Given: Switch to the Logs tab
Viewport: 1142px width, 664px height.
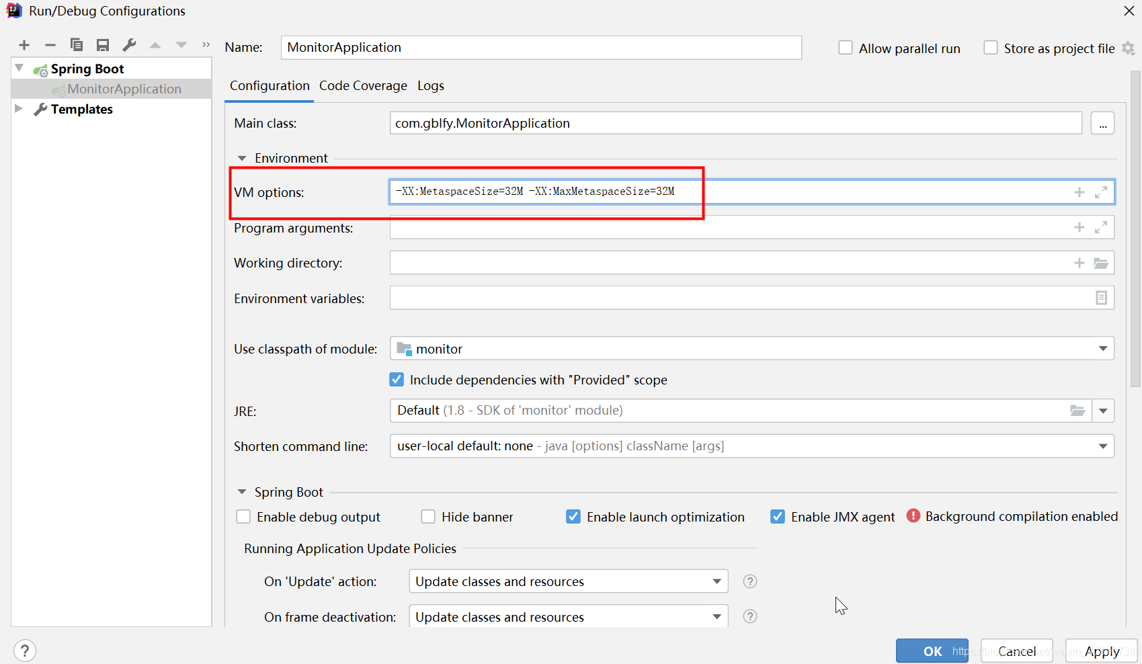Looking at the screenshot, I should [x=430, y=86].
